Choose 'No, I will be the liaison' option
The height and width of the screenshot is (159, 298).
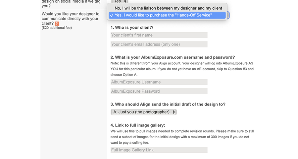[168, 8]
